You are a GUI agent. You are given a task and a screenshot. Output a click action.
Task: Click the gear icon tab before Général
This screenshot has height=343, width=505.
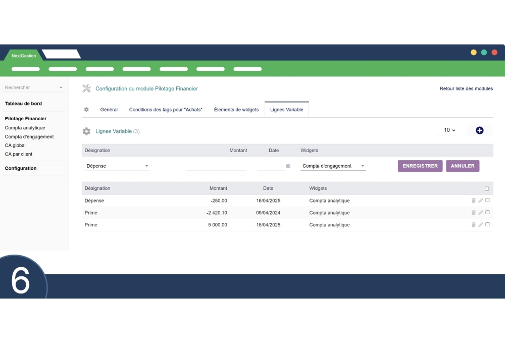pyautogui.click(x=86, y=110)
